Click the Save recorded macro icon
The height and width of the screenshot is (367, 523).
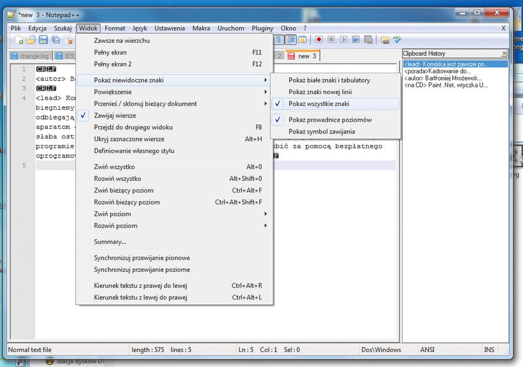point(368,40)
